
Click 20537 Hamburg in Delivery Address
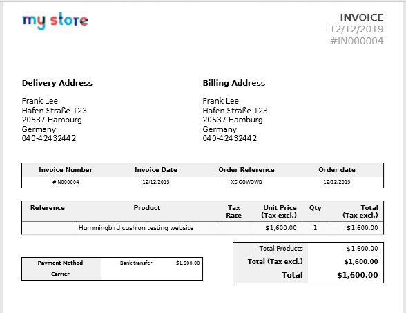[x=52, y=120]
